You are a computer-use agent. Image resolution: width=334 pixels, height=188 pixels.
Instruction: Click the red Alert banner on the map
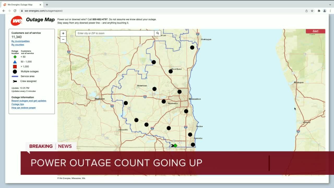pyautogui.click(x=315, y=31)
